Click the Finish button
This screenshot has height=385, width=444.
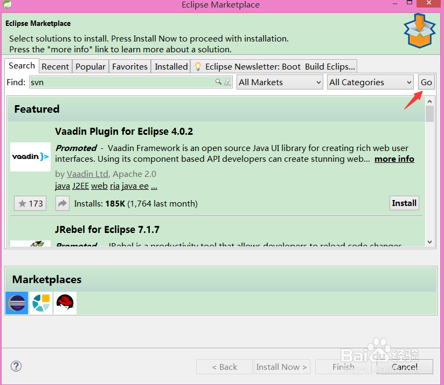(343, 367)
